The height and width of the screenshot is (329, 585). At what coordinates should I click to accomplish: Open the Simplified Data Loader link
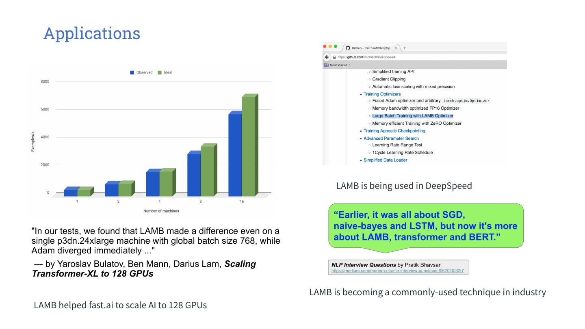385,160
